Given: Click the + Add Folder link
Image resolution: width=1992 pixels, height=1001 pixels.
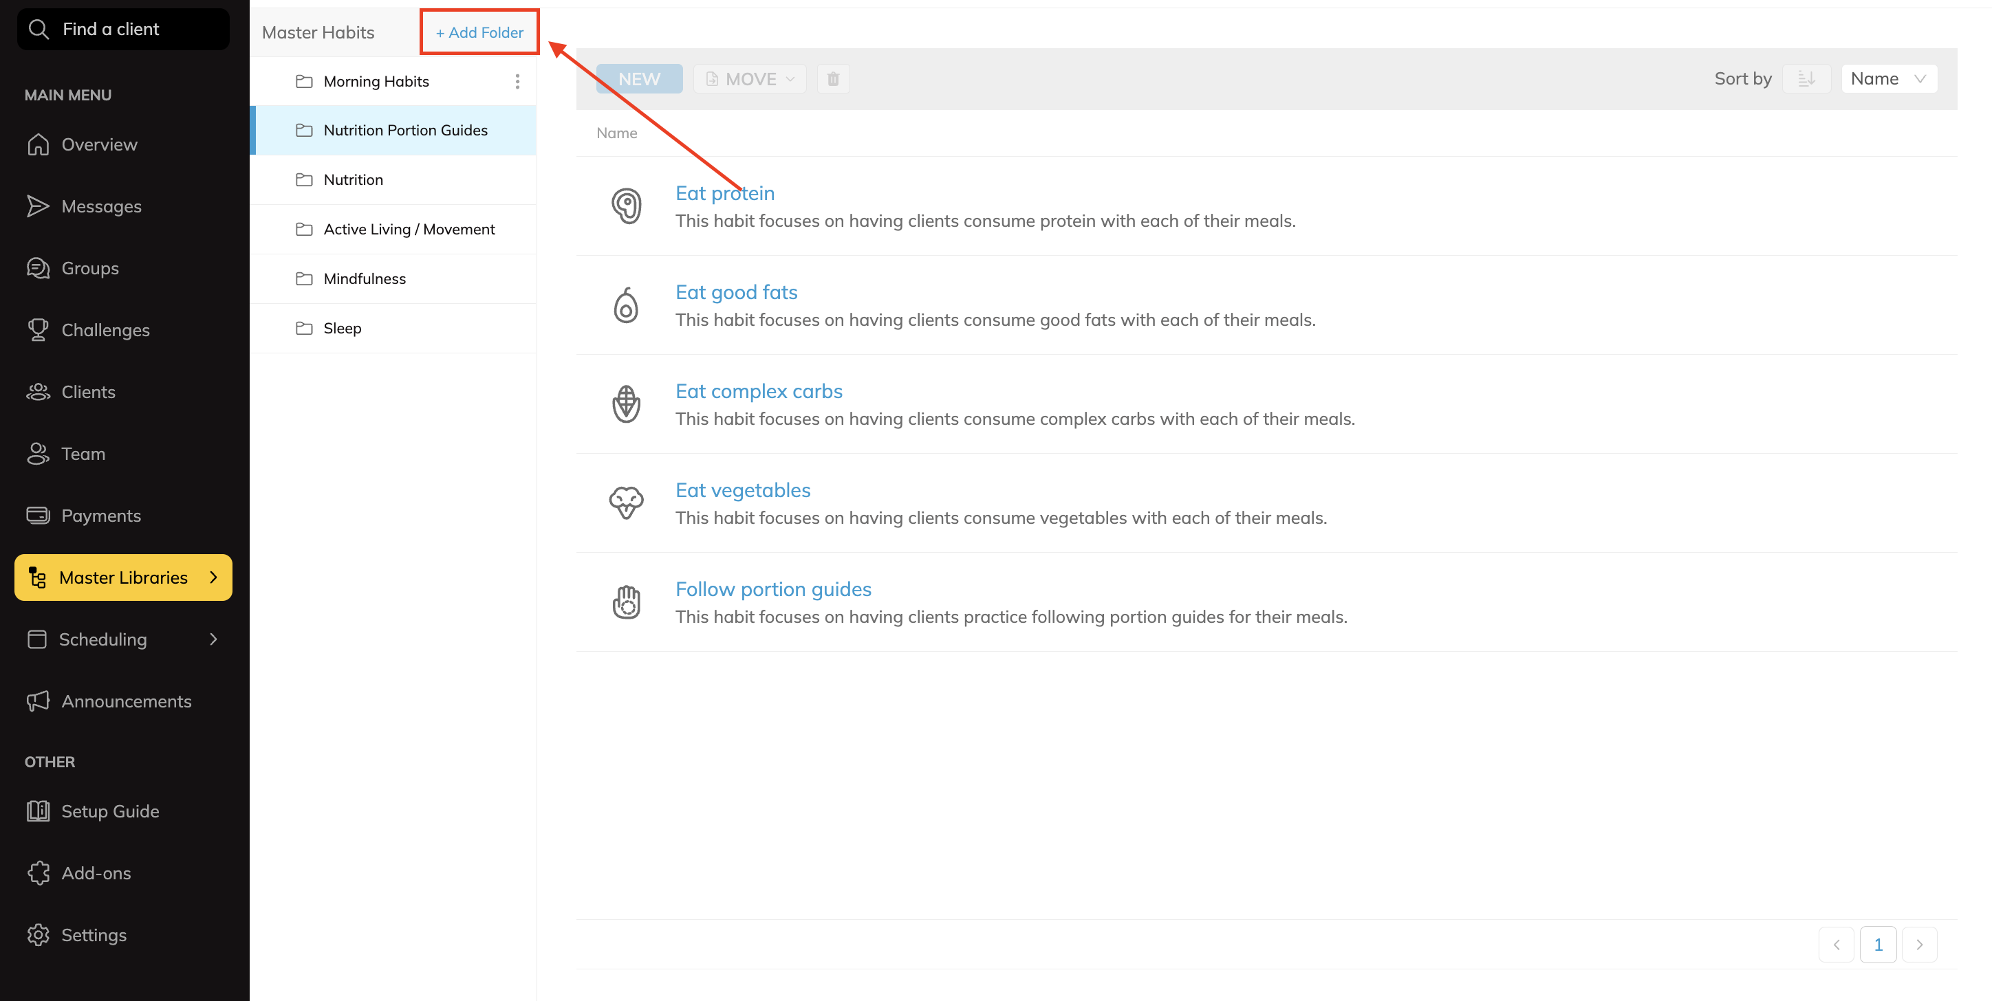Looking at the screenshot, I should coord(479,32).
